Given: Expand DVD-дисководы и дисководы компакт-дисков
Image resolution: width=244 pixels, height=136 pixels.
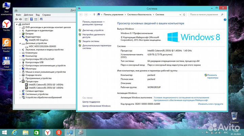Looking at the screenshot, I should coord(20,27).
